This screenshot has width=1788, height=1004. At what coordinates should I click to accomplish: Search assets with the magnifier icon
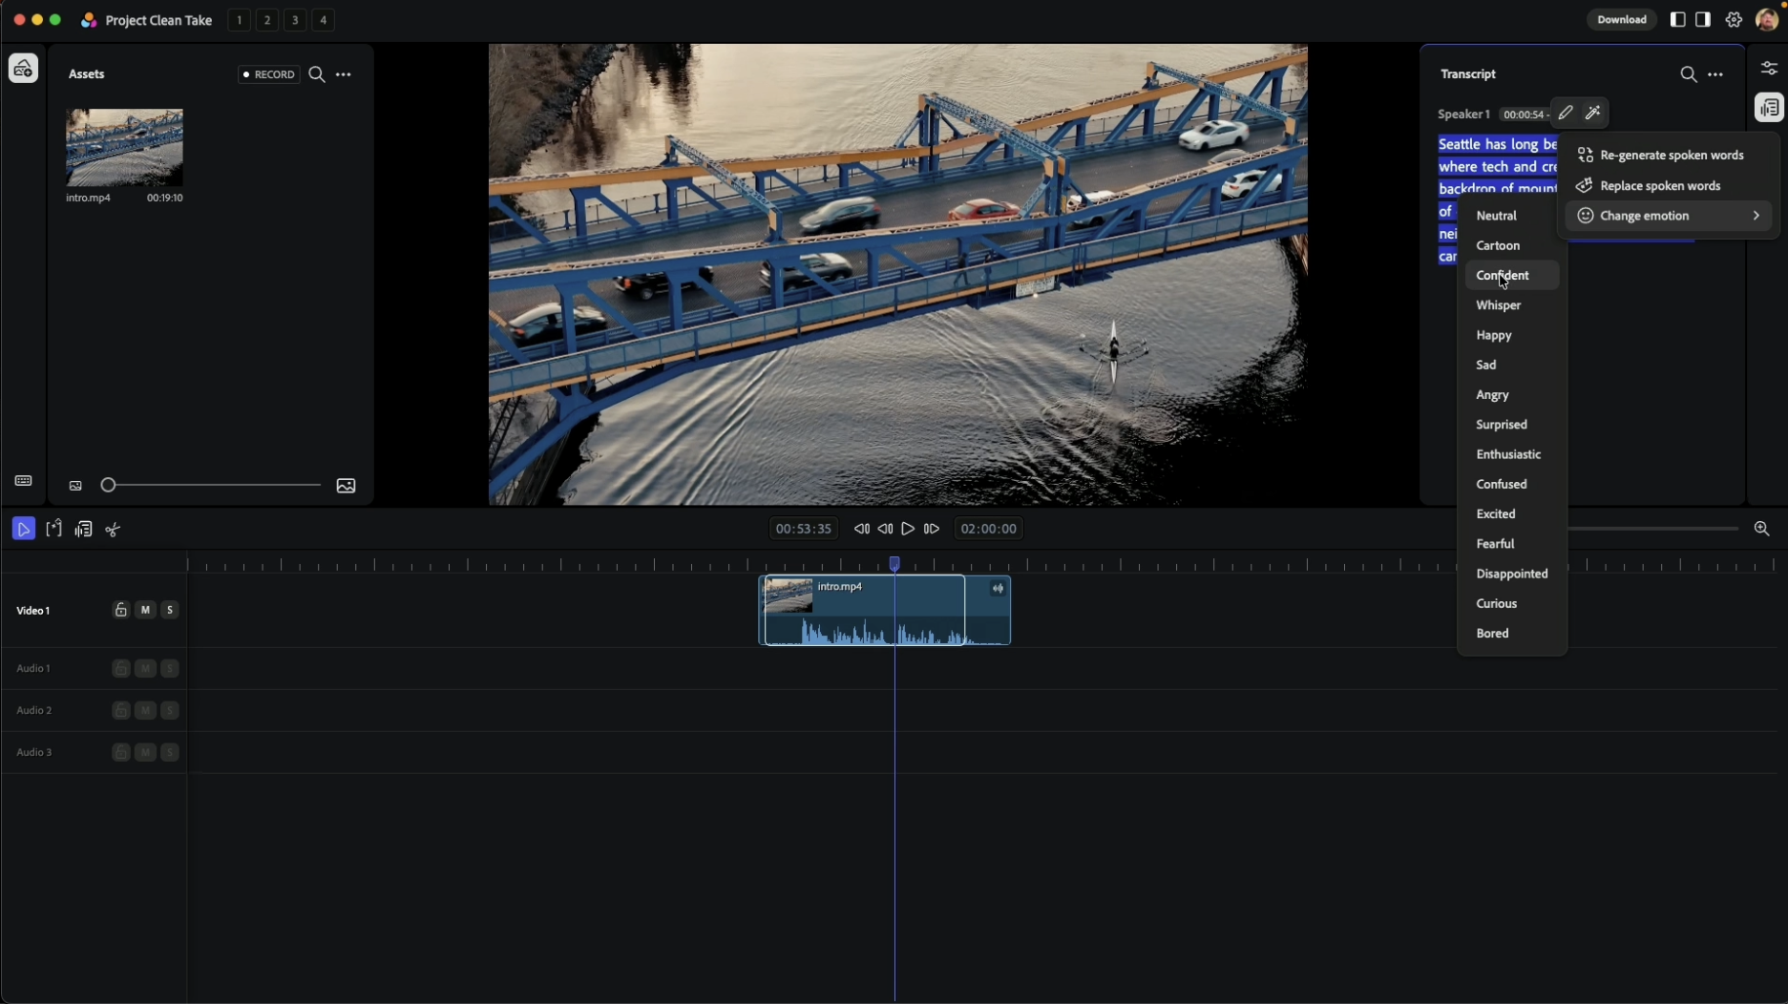(317, 74)
